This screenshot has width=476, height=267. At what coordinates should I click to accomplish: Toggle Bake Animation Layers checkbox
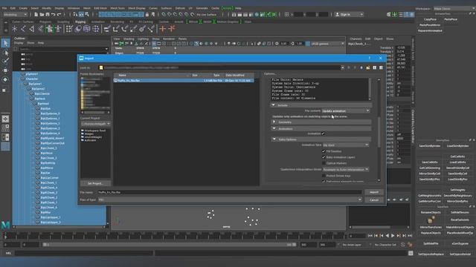click(324, 157)
